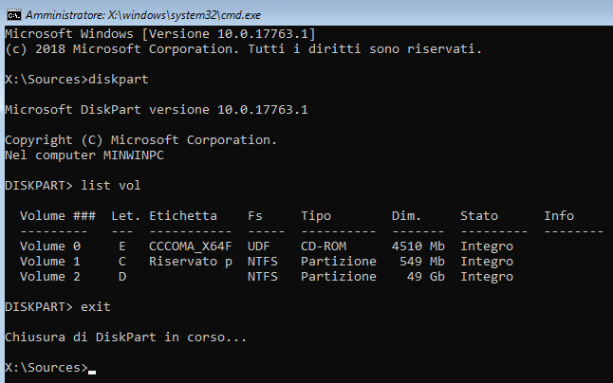Click the Volume 0 row entry

[50, 246]
